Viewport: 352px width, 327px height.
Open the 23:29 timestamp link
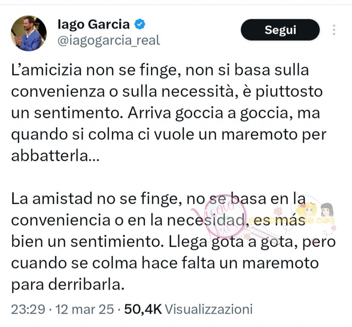tap(28, 309)
